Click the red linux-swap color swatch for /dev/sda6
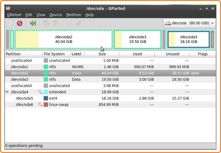The height and width of the screenshot is (153, 221). 46,105
